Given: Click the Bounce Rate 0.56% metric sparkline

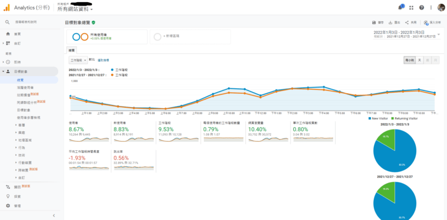Looking at the screenshot, I should 134,168.
